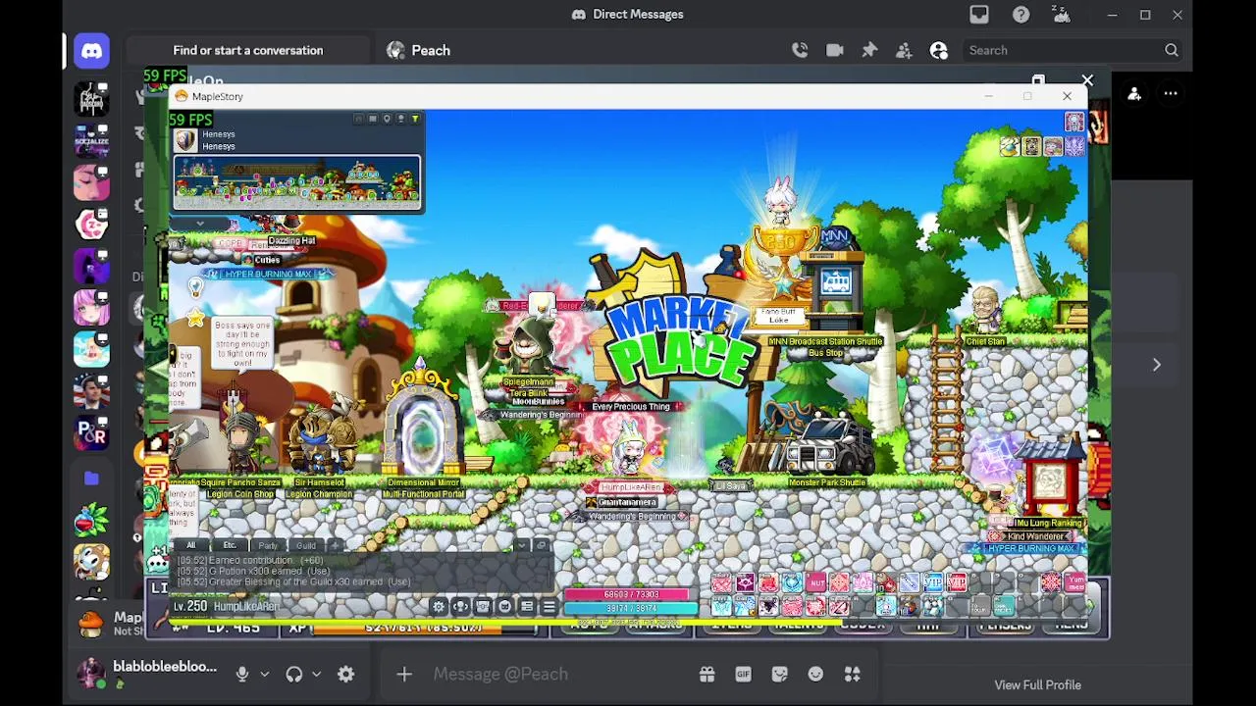The image size is (1256, 706).
Task: Open the P&R server icon
Action: tap(91, 432)
